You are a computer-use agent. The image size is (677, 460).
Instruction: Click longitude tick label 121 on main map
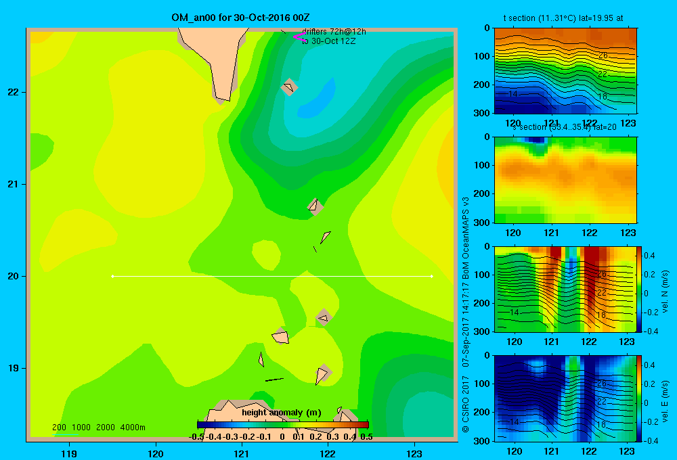click(242, 453)
